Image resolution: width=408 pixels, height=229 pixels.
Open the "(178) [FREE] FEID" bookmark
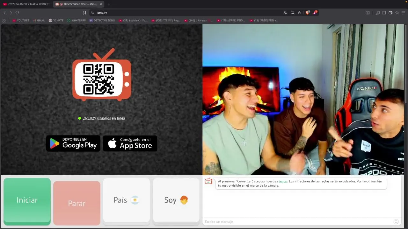(231, 20)
